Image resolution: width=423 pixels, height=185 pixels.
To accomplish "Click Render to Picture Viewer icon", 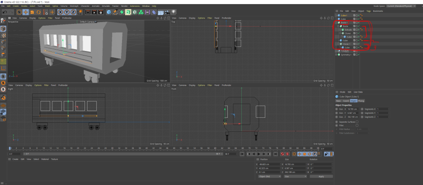I will pyautogui.click(x=94, y=12).
